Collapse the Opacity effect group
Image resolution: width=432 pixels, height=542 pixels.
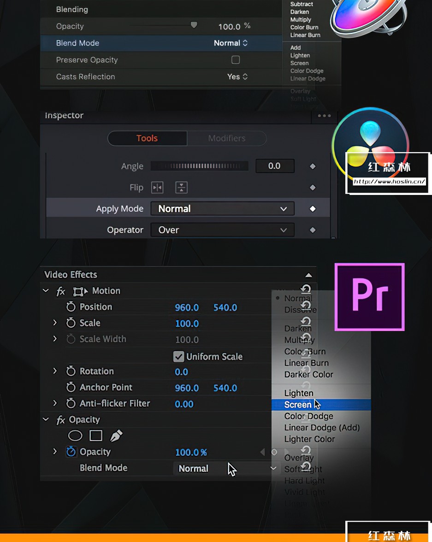pos(46,419)
